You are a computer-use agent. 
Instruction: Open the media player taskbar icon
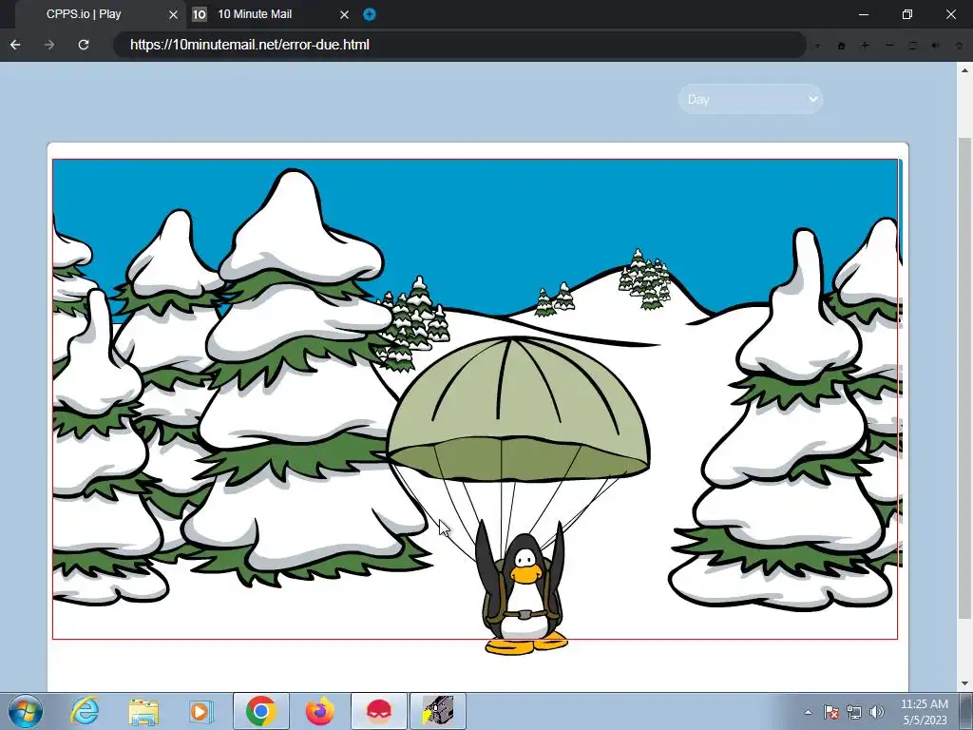coord(201,711)
